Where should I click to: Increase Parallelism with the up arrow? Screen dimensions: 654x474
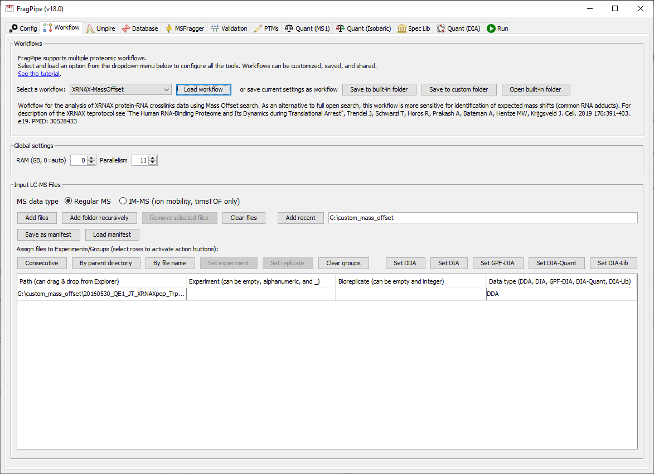point(153,158)
